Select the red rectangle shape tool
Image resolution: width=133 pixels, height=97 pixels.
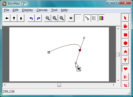click(125, 35)
